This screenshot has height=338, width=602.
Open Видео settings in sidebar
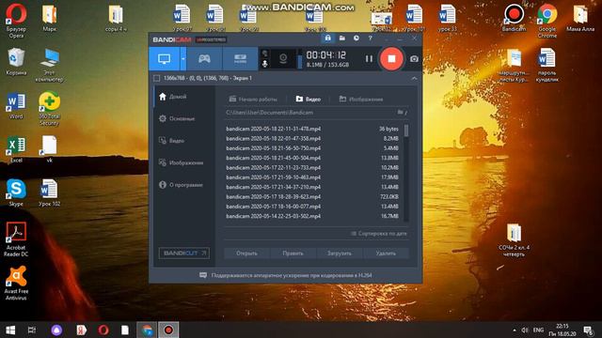point(184,141)
